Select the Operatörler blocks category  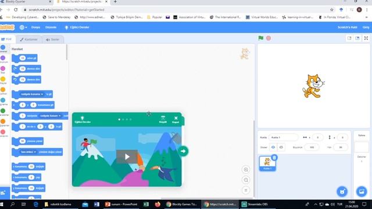tap(3, 112)
